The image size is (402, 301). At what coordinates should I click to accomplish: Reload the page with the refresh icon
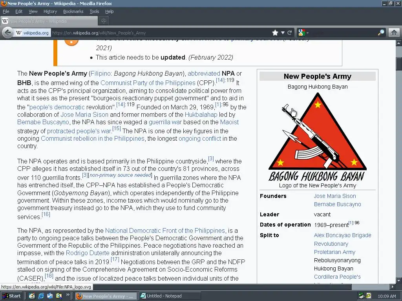pos(290,33)
